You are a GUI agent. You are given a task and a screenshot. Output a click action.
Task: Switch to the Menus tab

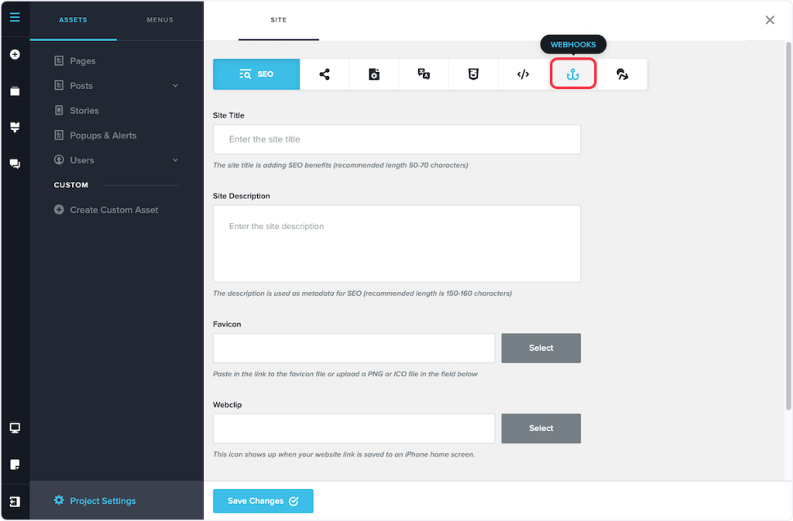(x=160, y=20)
